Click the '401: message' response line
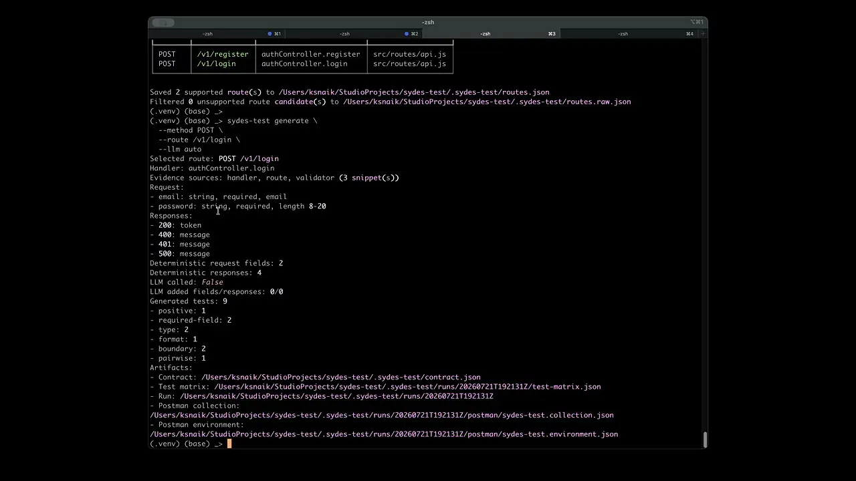Image resolution: width=856 pixels, height=481 pixels. [x=180, y=244]
